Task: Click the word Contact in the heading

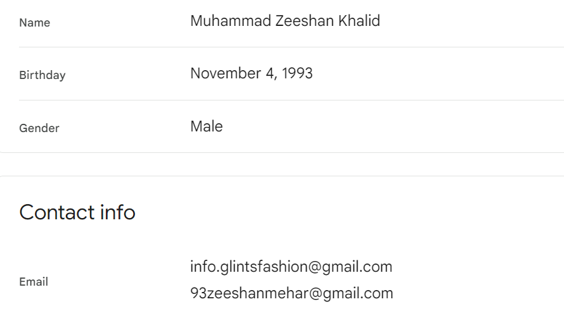Action: (56, 212)
